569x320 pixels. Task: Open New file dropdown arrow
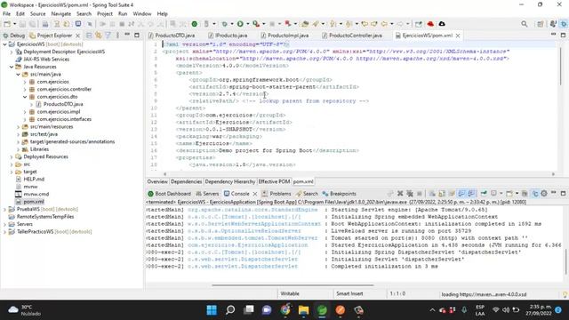14,24
